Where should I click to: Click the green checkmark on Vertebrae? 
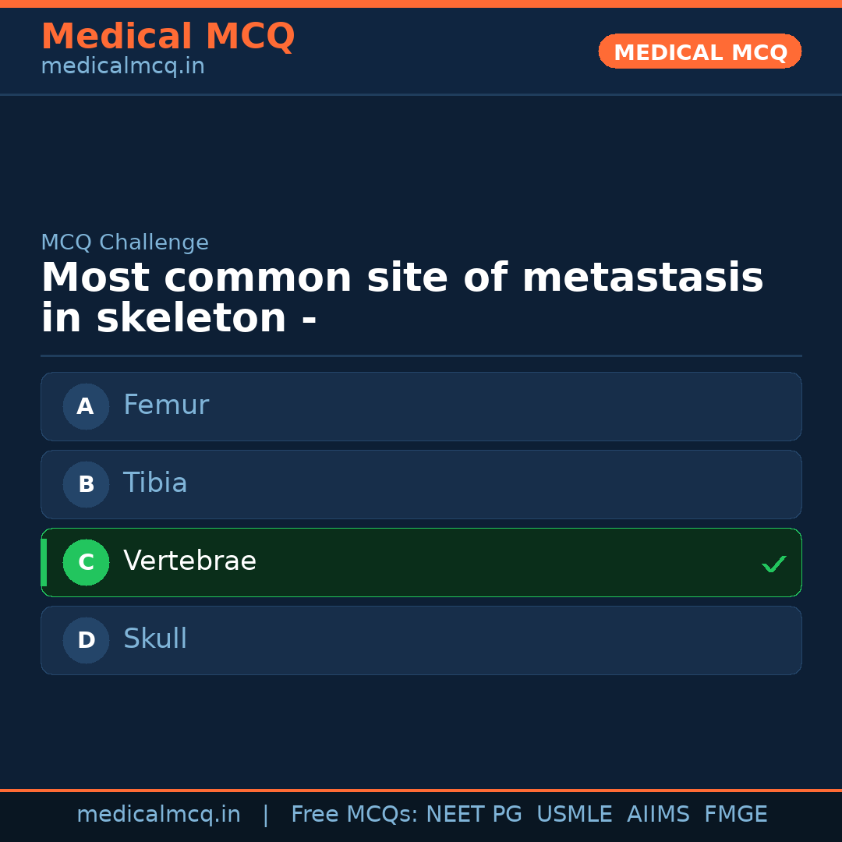[774, 563]
